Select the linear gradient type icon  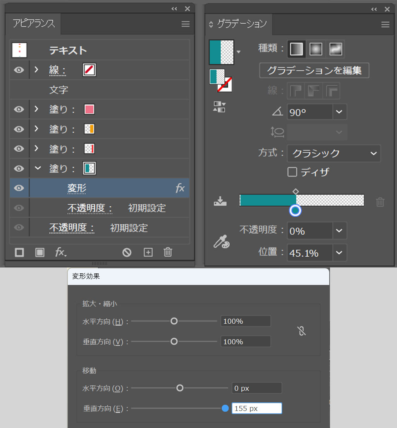297,49
